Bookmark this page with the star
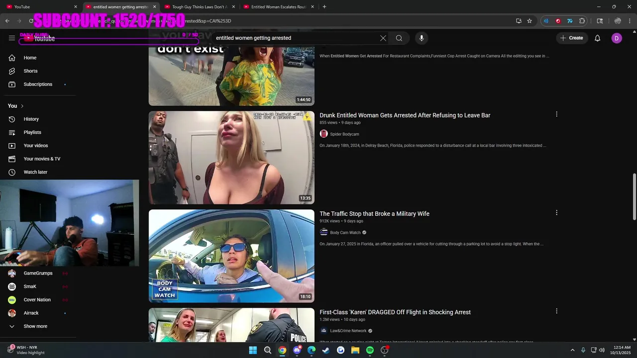This screenshot has height=358, width=637. click(530, 21)
